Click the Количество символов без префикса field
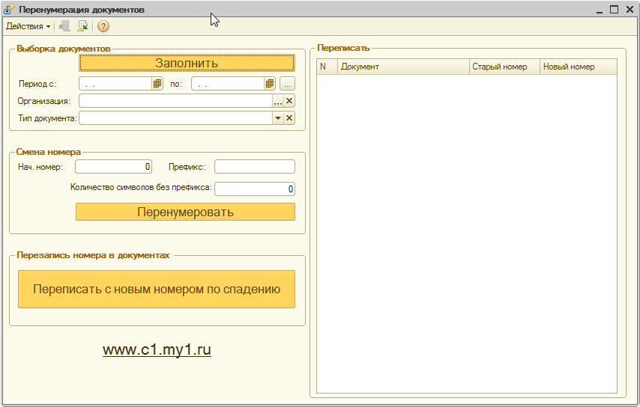 click(x=255, y=189)
